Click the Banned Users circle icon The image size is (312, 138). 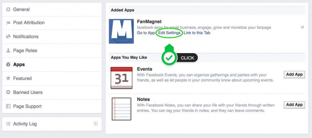pyautogui.click(x=8, y=92)
